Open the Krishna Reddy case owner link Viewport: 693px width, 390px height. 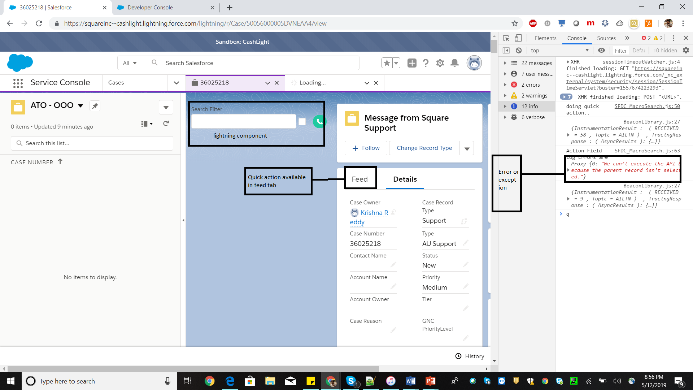pyautogui.click(x=374, y=213)
